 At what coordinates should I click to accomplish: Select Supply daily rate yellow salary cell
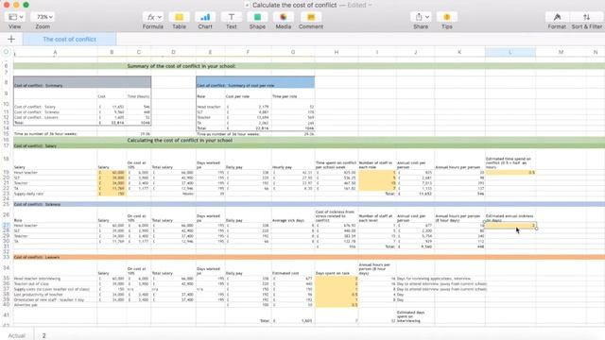tap(112, 194)
